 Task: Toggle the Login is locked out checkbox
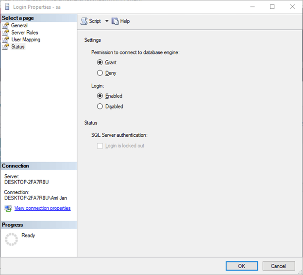100,146
